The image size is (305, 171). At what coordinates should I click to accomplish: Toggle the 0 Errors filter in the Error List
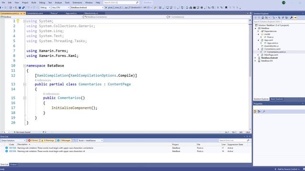pyautogui.click(x=33, y=141)
